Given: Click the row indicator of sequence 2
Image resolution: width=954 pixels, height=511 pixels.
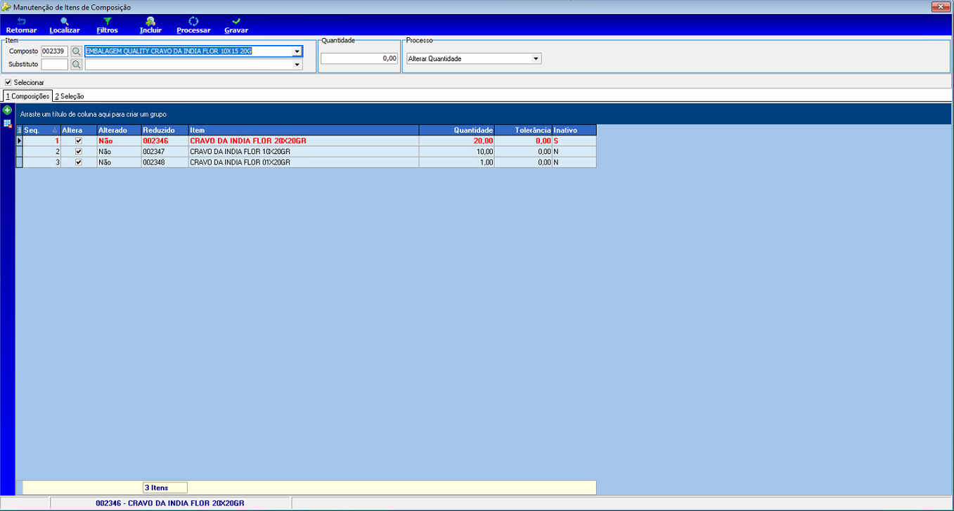Looking at the screenshot, I should click(19, 151).
